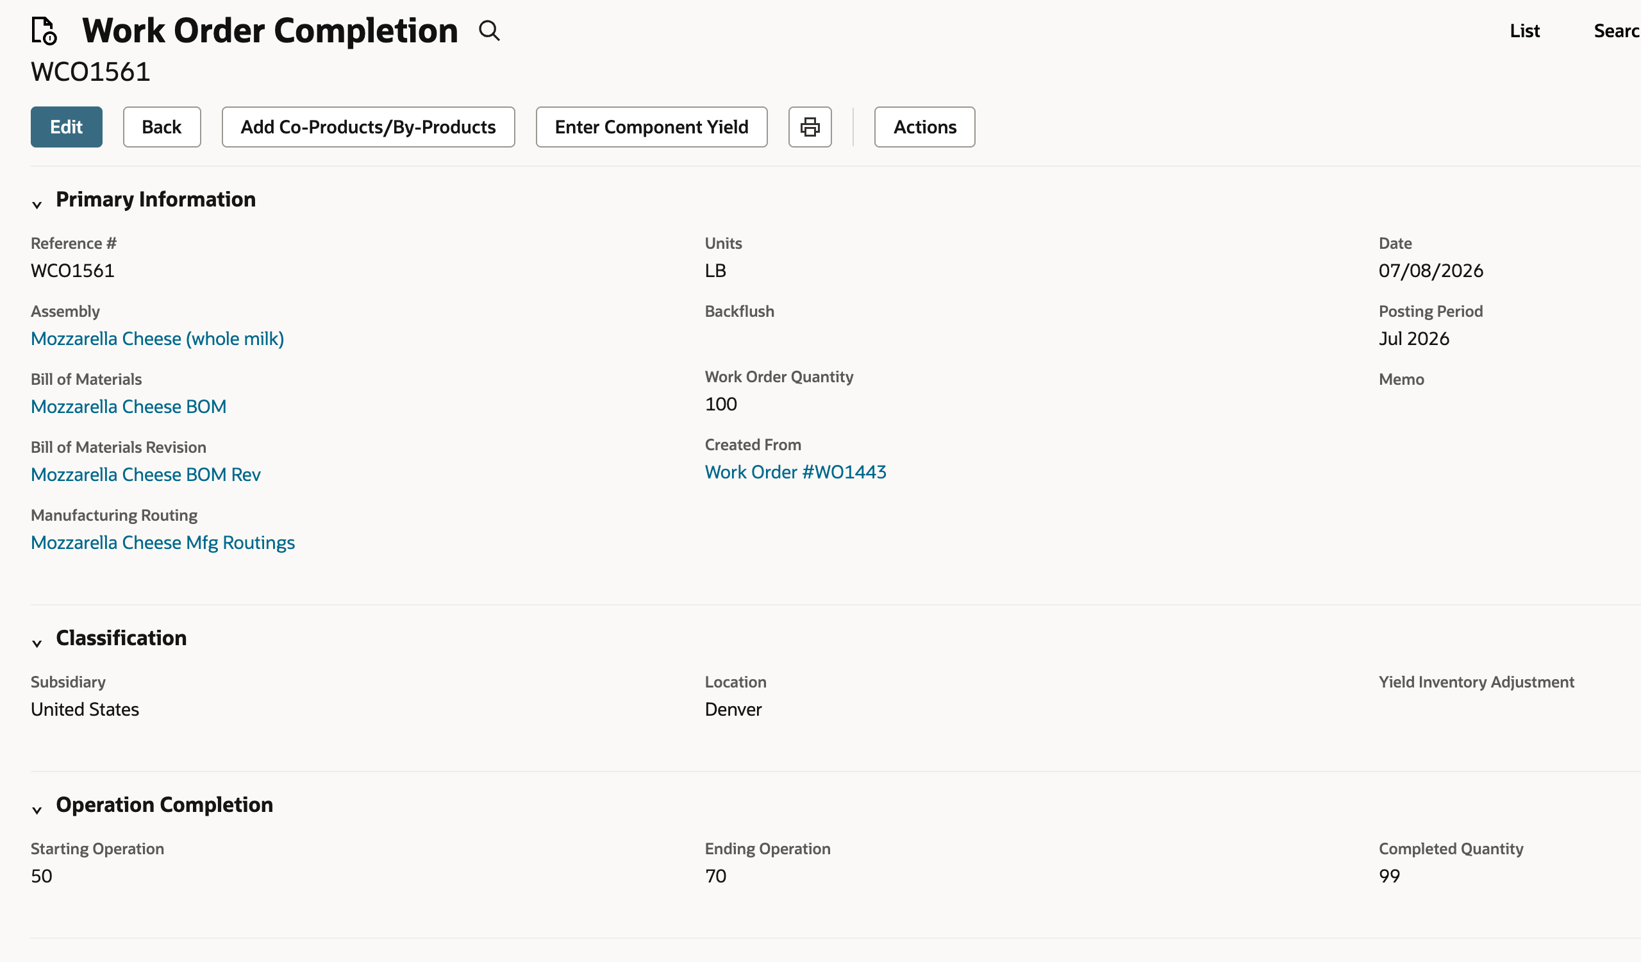
Task: Open the Actions menu
Action: (x=924, y=127)
